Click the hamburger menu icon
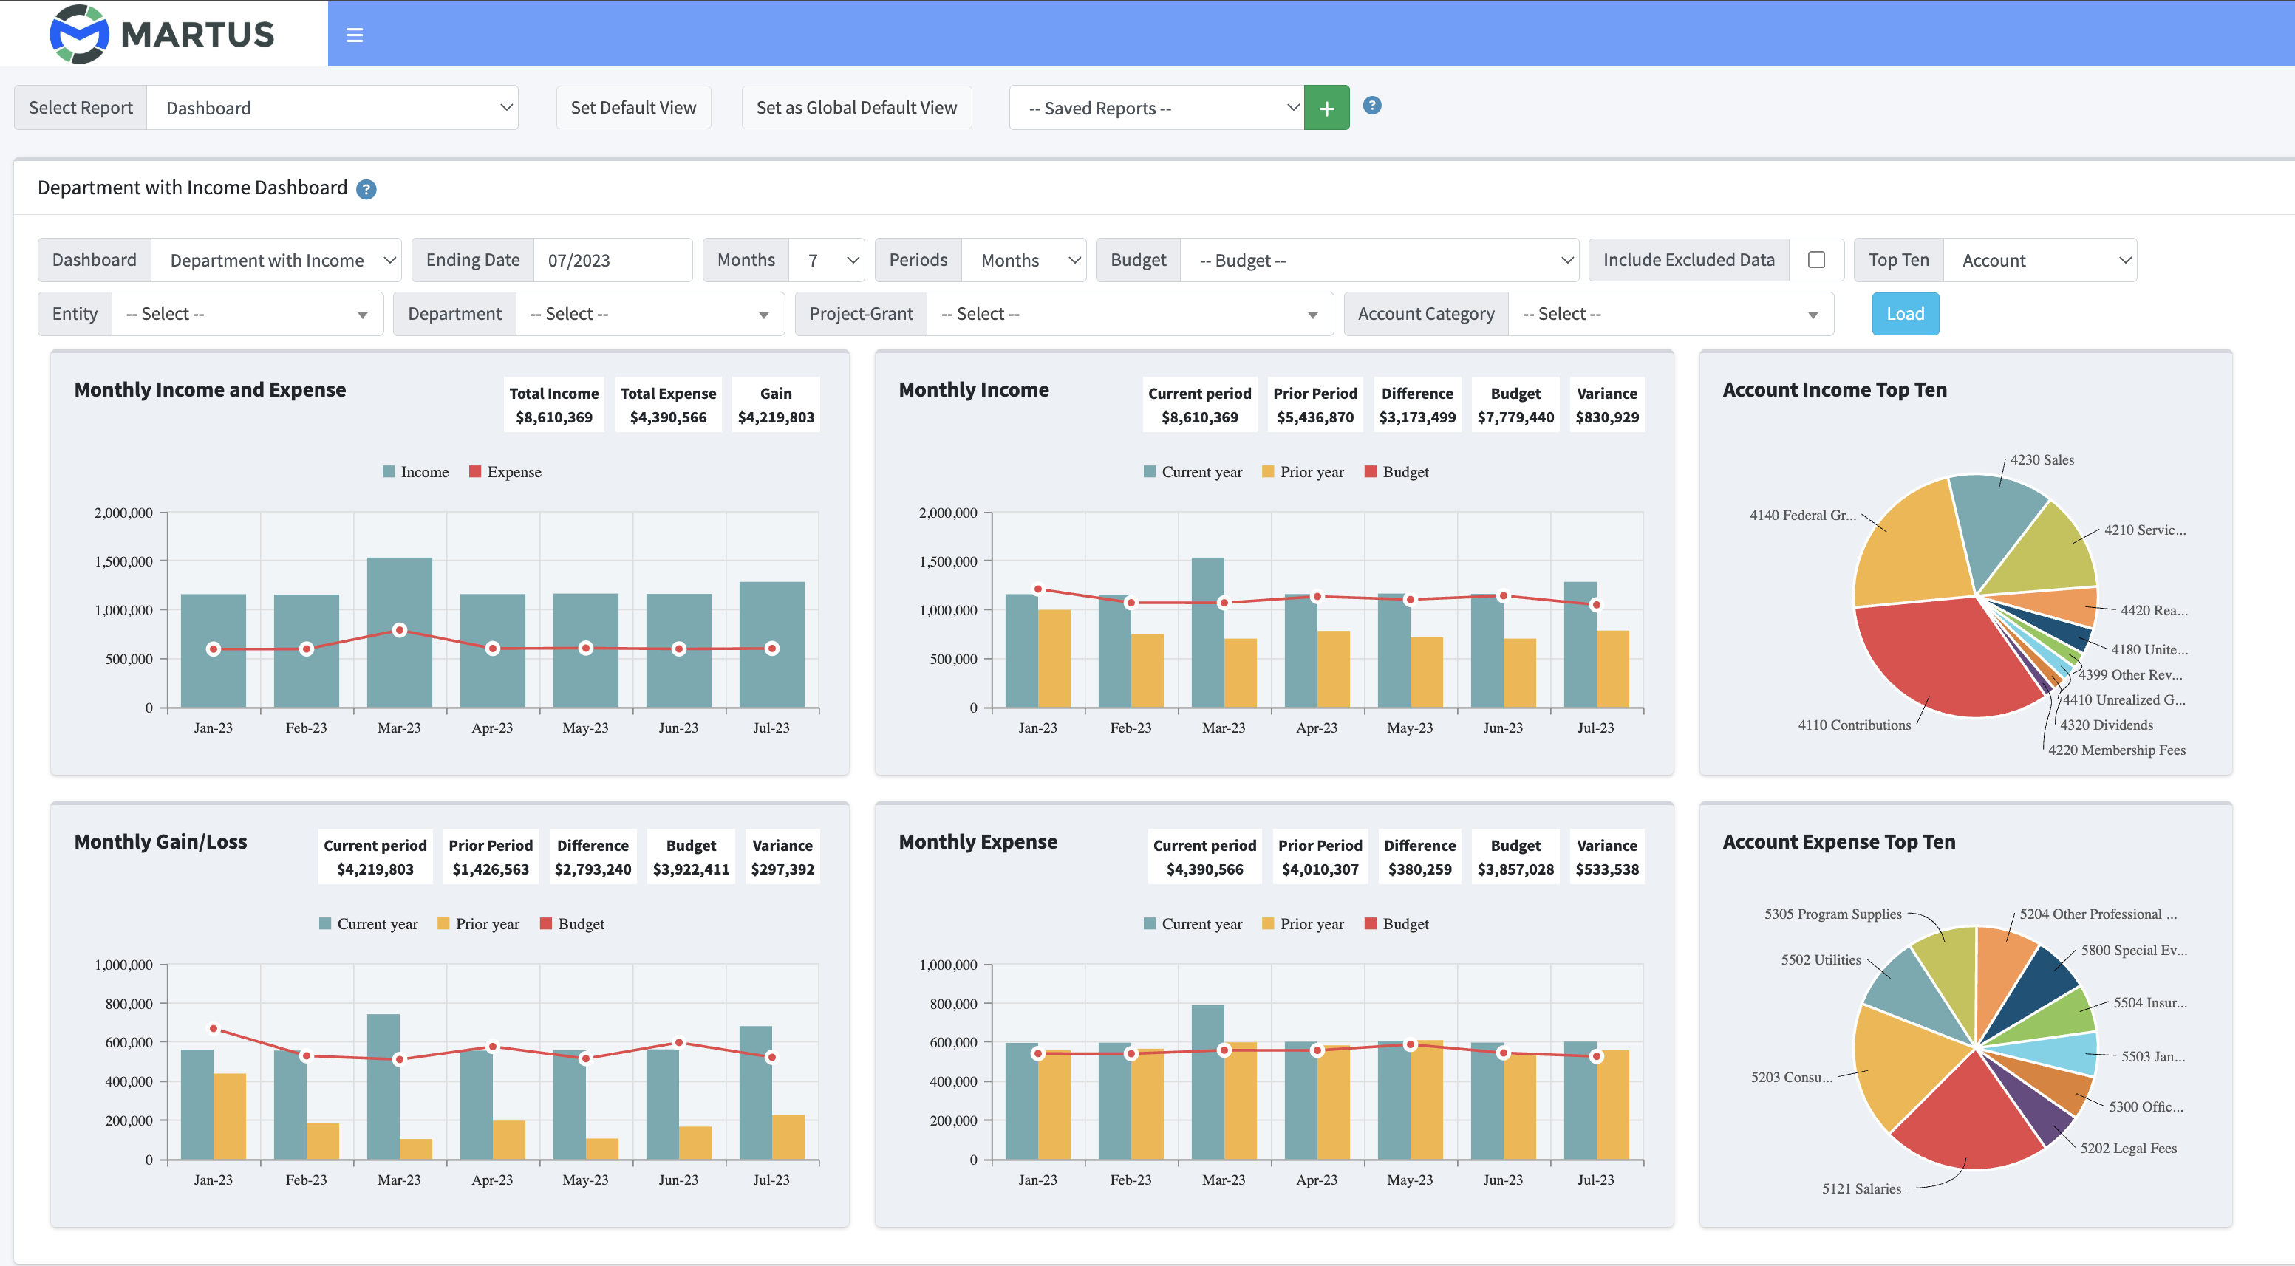The height and width of the screenshot is (1266, 2295). tap(355, 35)
